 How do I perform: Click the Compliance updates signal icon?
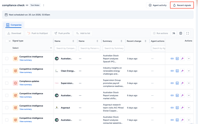click(x=15, y=83)
